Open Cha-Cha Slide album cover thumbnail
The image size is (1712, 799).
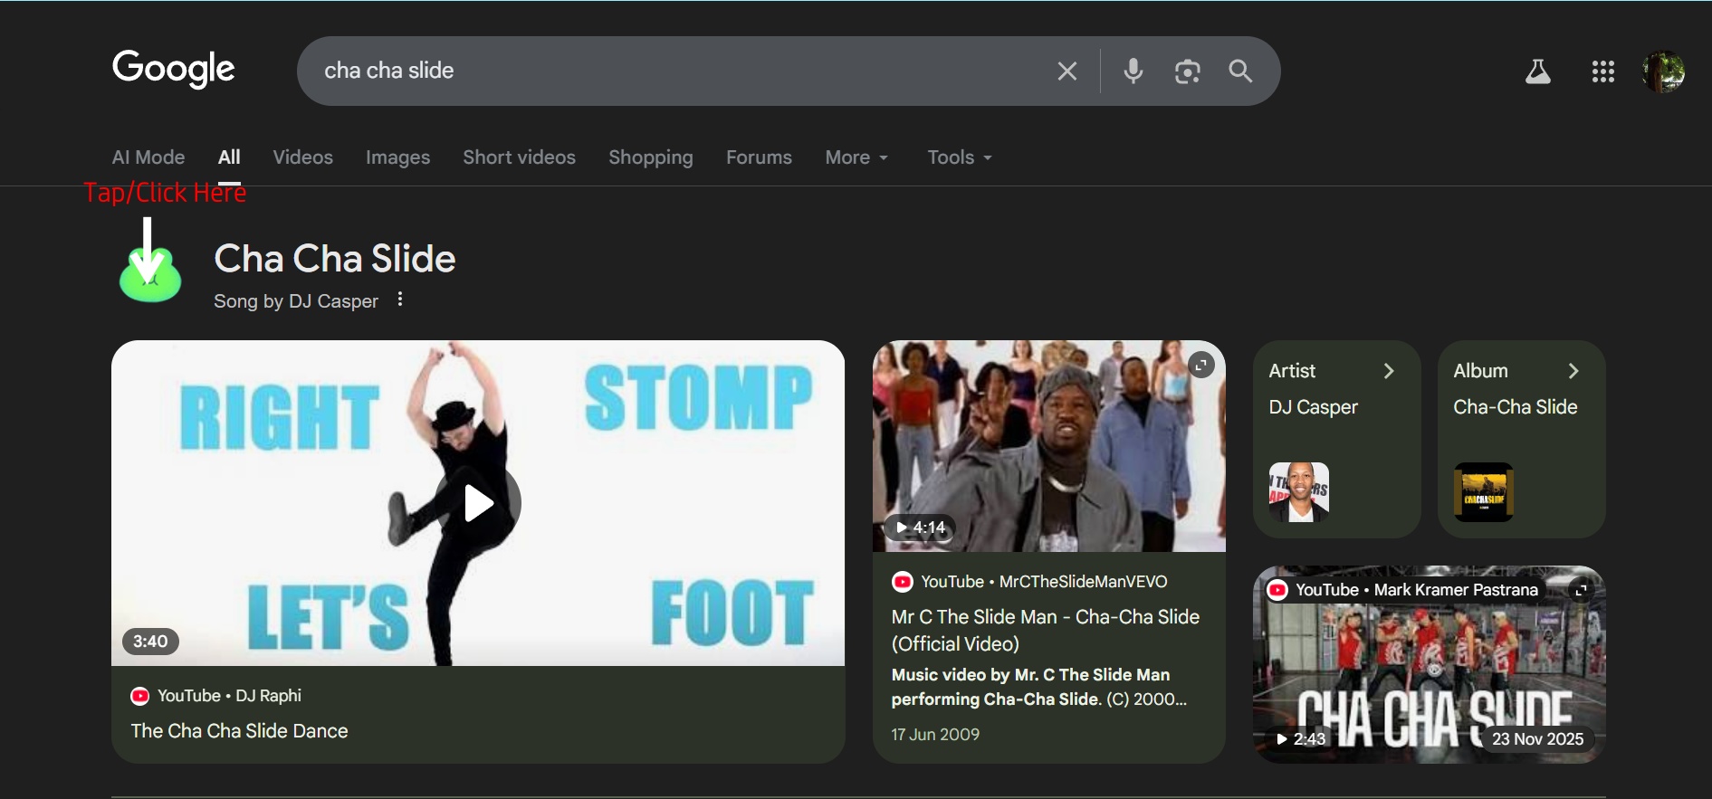(x=1484, y=492)
